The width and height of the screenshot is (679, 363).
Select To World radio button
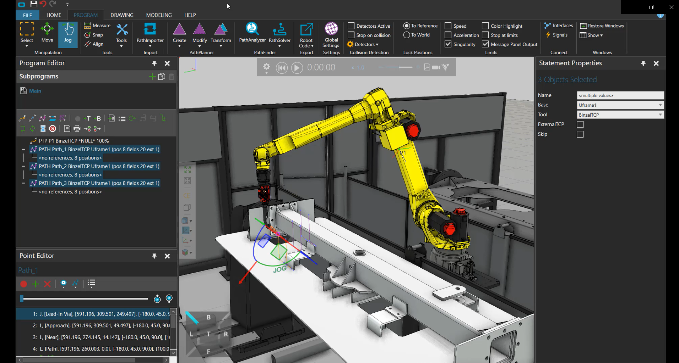(x=407, y=35)
